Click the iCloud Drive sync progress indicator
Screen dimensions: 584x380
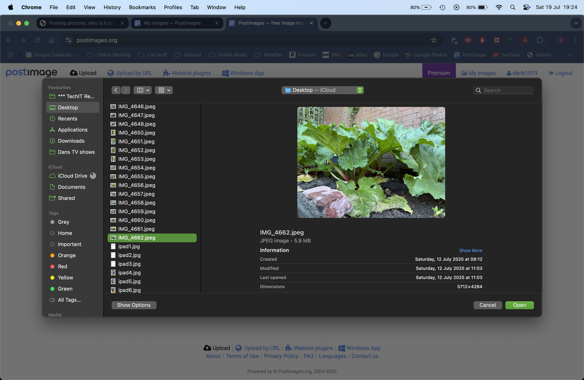(x=93, y=176)
